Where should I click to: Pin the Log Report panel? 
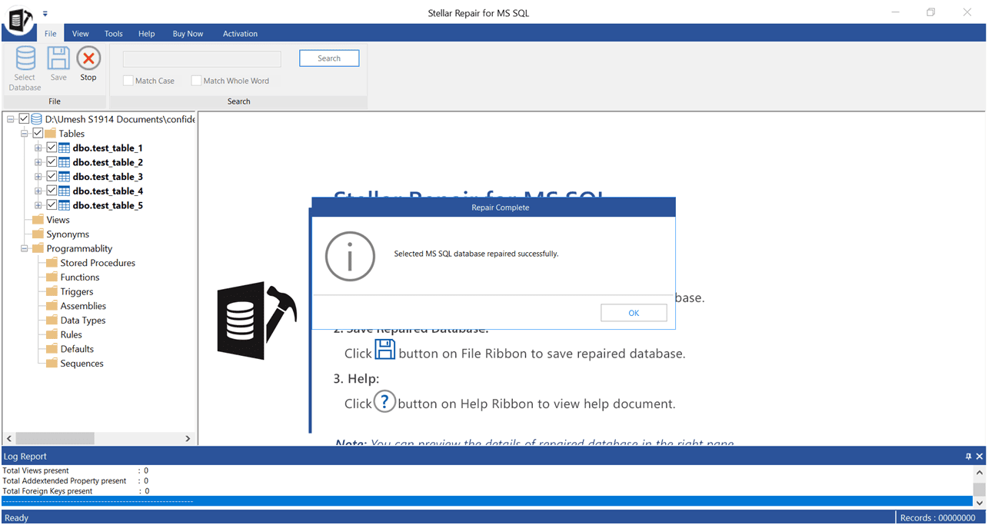click(968, 457)
